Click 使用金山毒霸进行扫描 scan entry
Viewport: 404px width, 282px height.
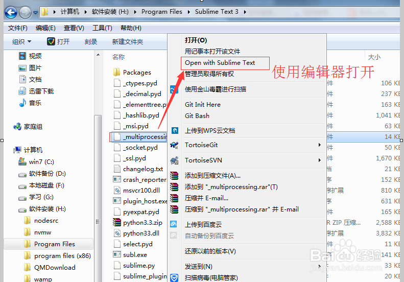click(x=216, y=89)
